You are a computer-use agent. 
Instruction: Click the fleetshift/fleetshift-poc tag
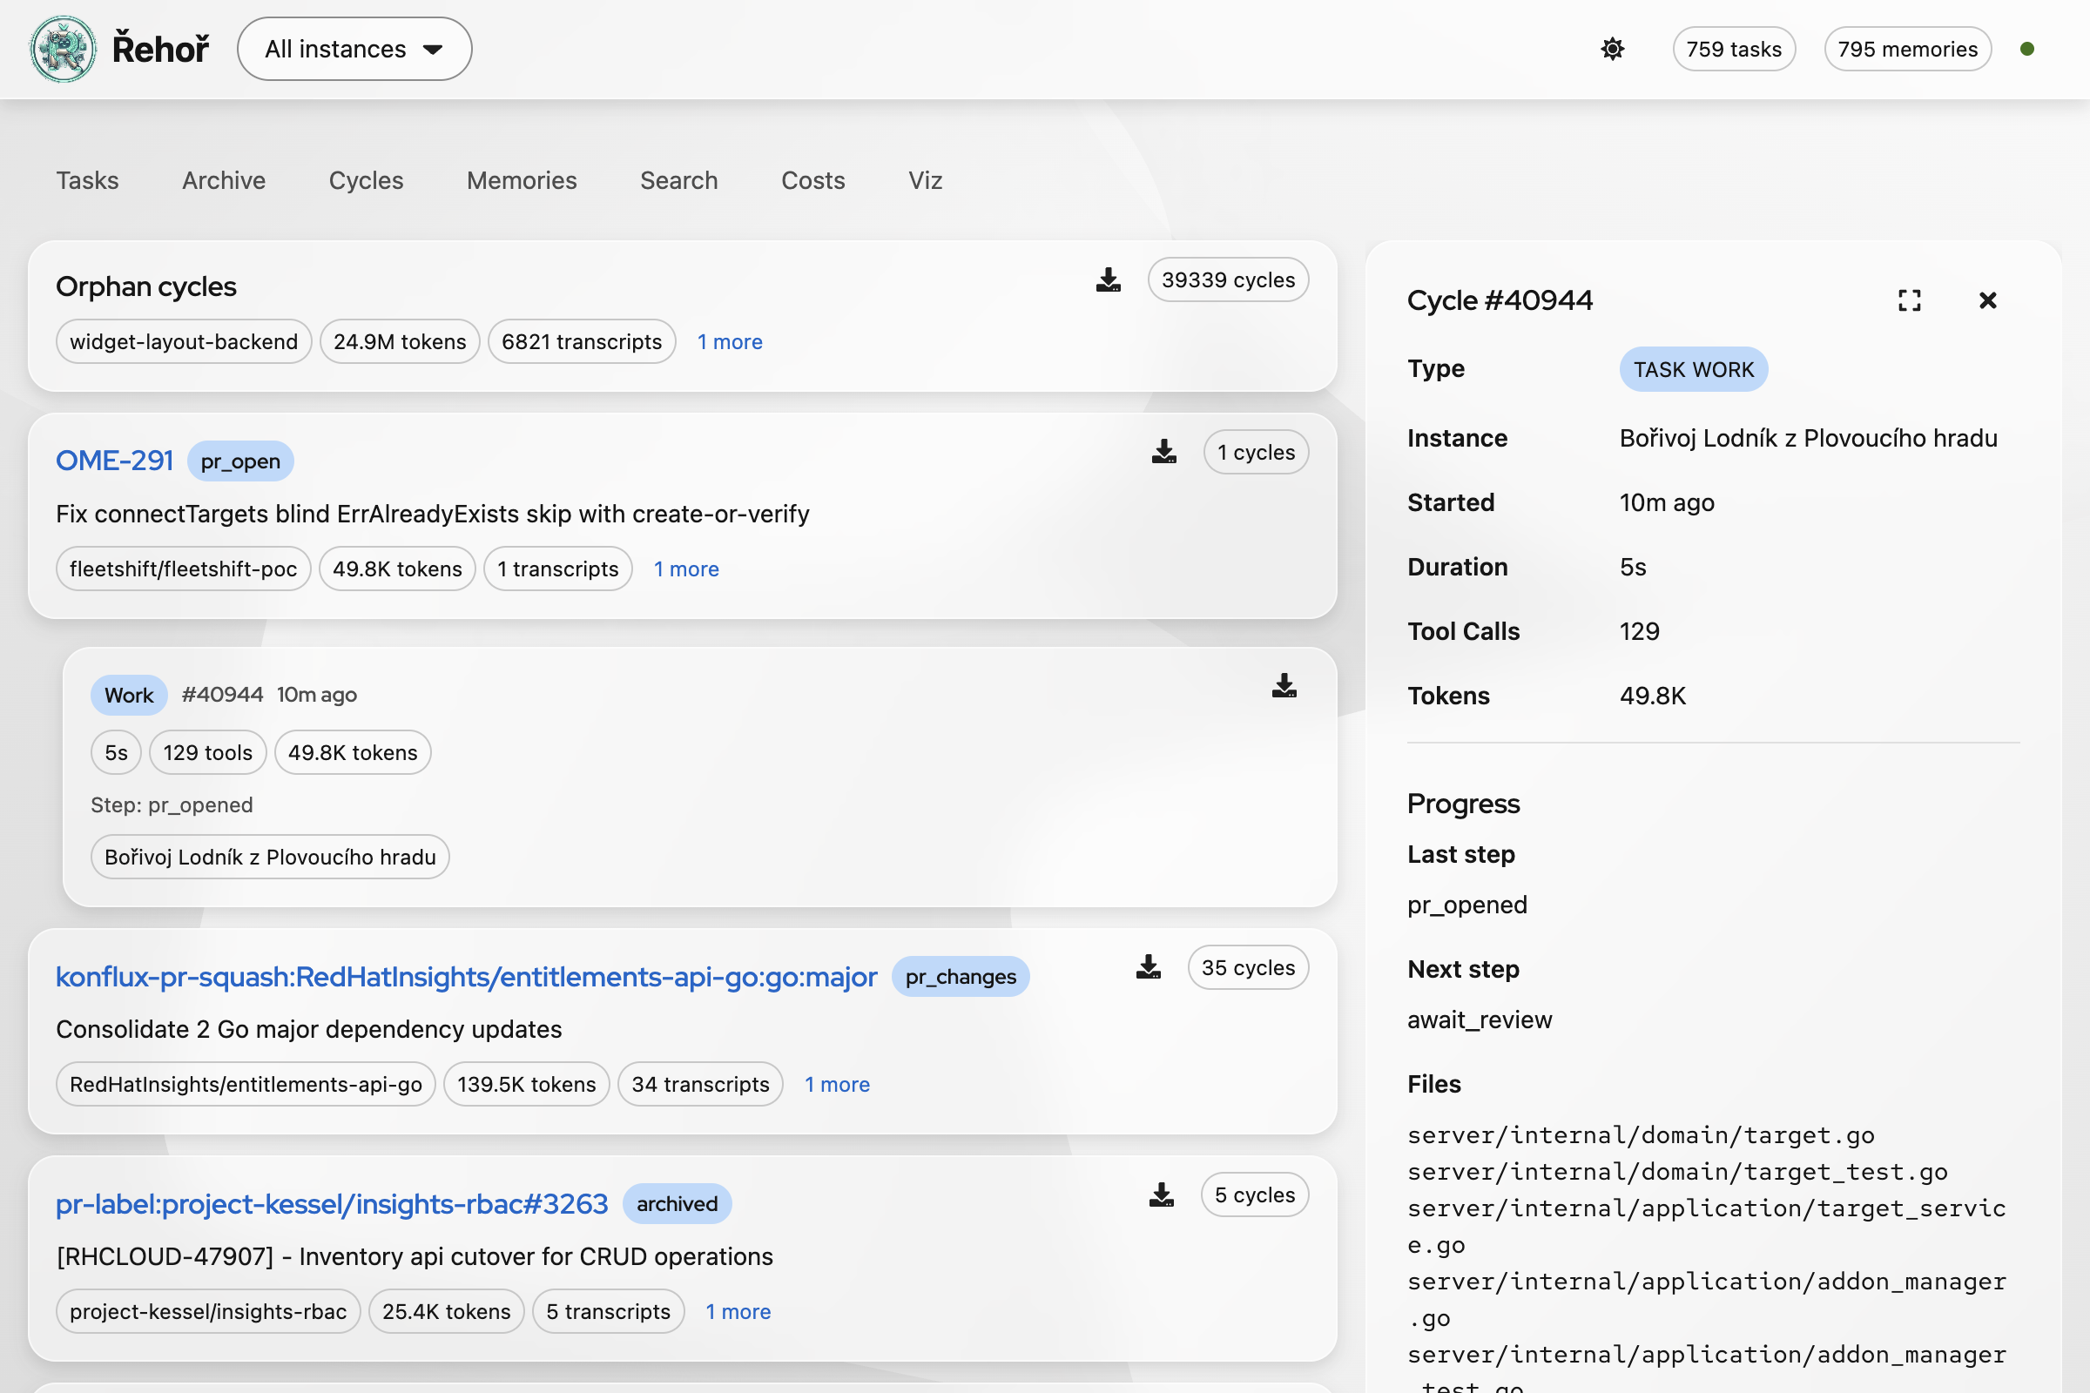click(183, 569)
